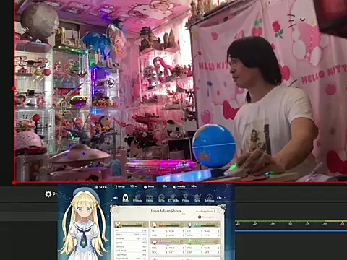Click the left-middle red resize handle

pyautogui.click(x=14, y=89)
